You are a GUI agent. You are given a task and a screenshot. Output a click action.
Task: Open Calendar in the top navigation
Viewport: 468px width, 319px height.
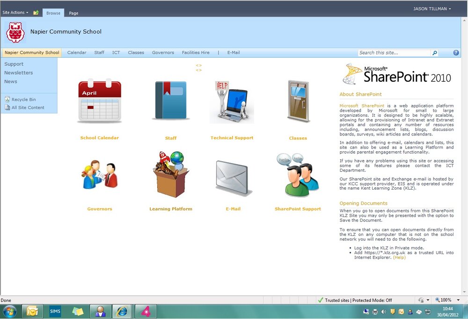pyautogui.click(x=77, y=52)
